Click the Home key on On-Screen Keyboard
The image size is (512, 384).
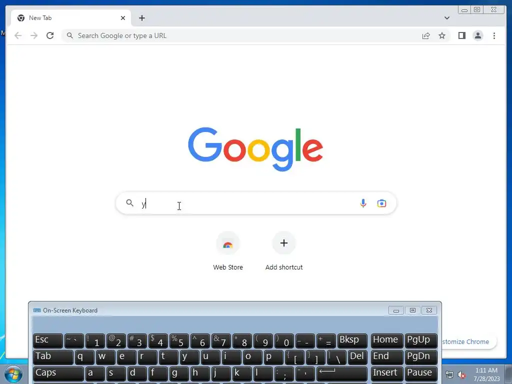tap(387, 340)
